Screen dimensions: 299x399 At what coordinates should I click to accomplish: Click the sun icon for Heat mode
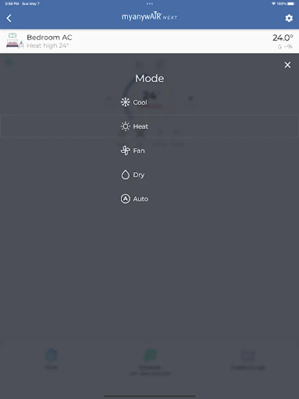pos(125,126)
